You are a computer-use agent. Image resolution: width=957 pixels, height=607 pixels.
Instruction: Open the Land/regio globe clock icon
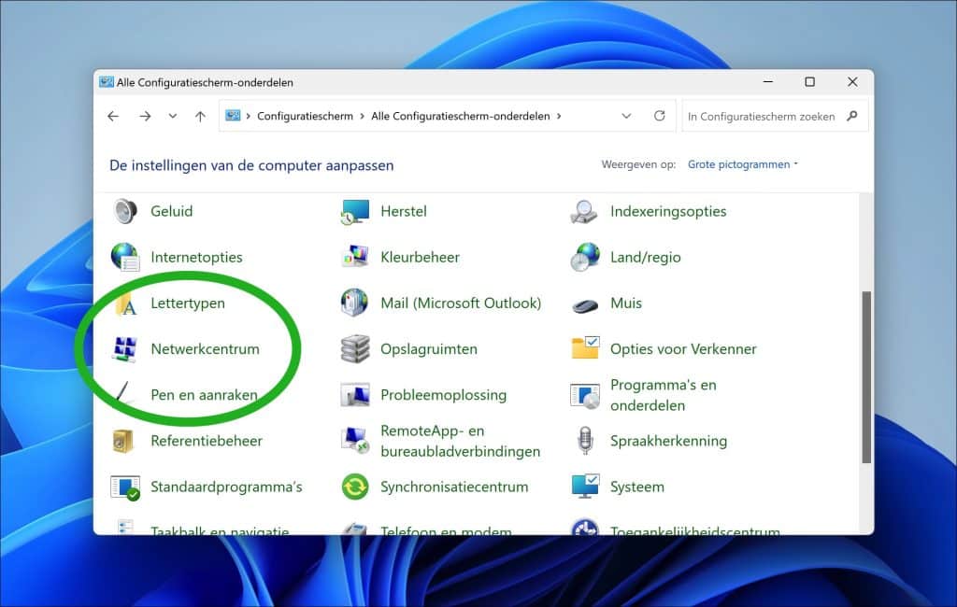coord(585,257)
